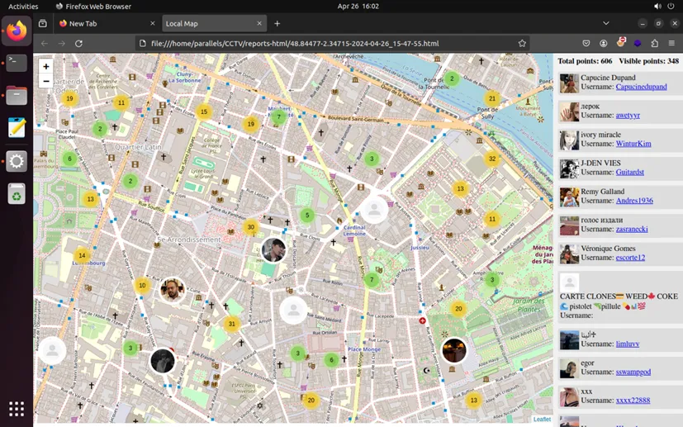Open the Extensions puzzle icon
Screen dimensions: 683x427
pos(654,44)
